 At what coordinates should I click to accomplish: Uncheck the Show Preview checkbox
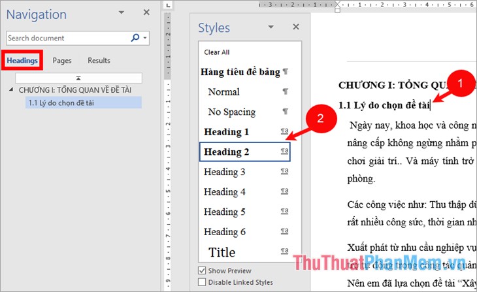coord(202,270)
